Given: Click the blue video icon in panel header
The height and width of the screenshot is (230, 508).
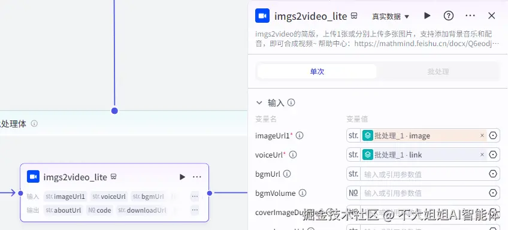Looking at the screenshot, I should click(262, 16).
